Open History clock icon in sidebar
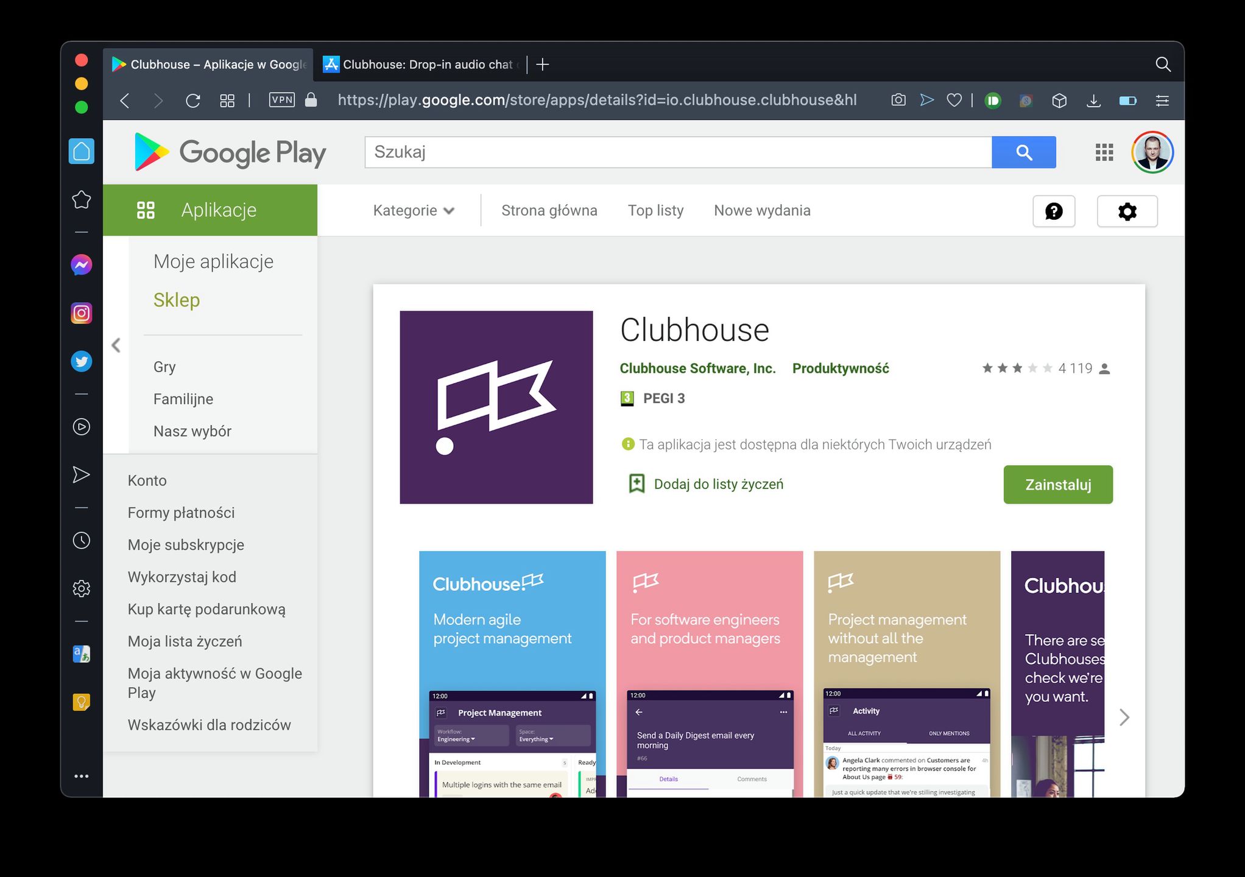 (x=82, y=540)
